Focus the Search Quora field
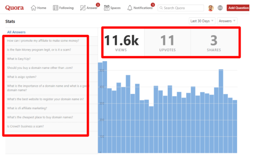The height and width of the screenshot is (156, 254). (x=181, y=8)
